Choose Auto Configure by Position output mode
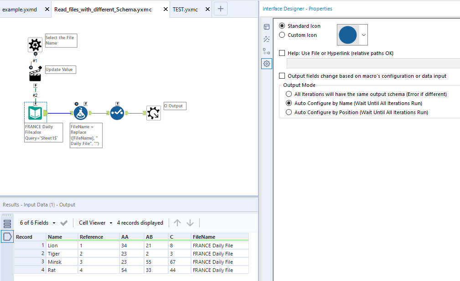 tap(288, 112)
